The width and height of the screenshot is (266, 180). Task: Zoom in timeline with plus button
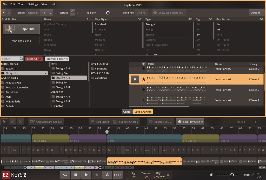point(264,167)
